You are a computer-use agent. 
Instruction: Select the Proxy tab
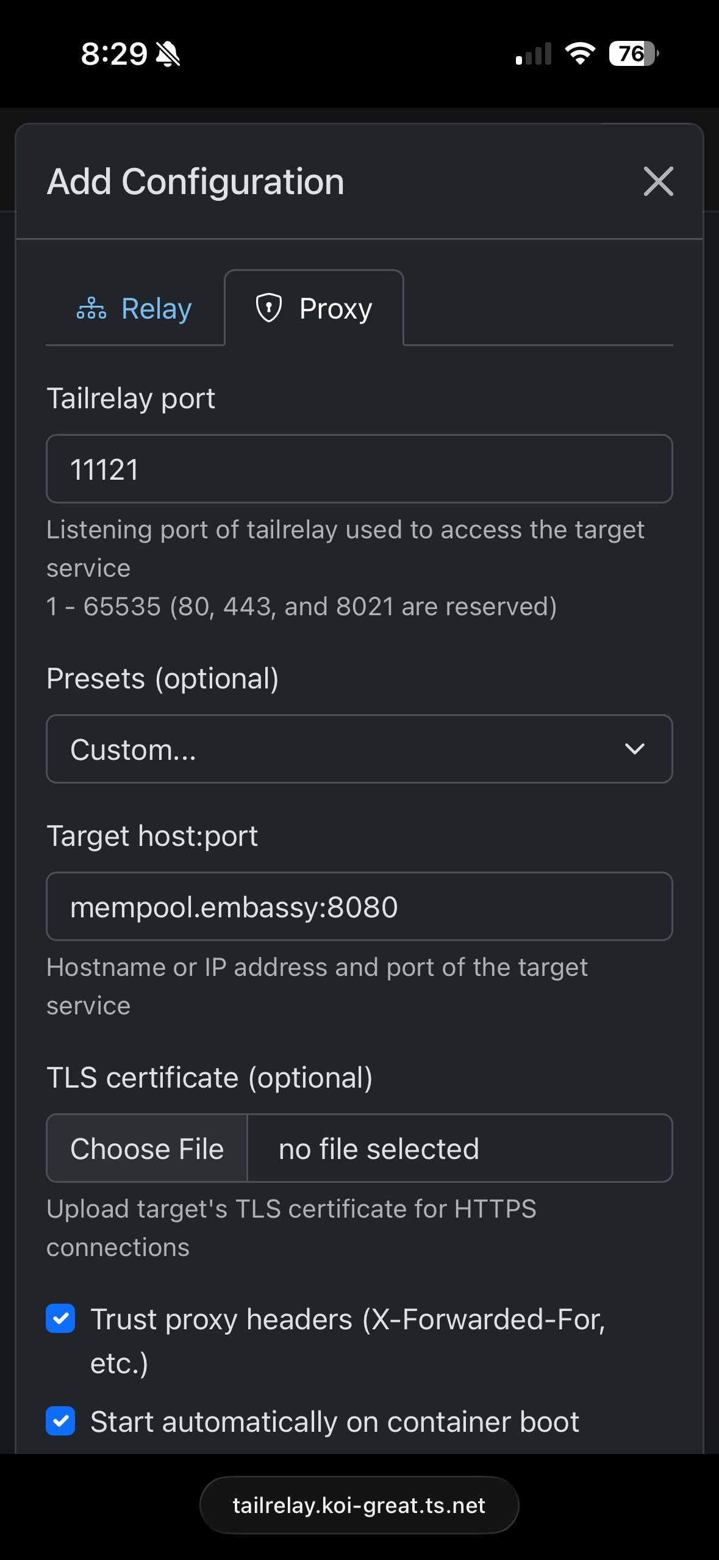[x=314, y=308]
